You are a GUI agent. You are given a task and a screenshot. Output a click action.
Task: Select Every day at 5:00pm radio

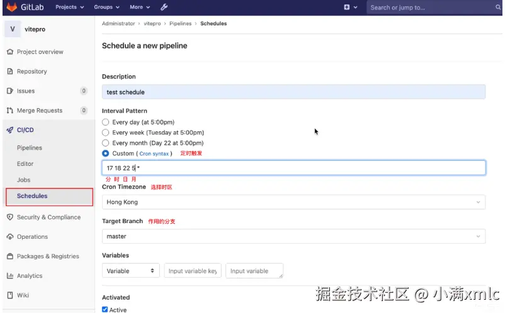[x=105, y=122]
